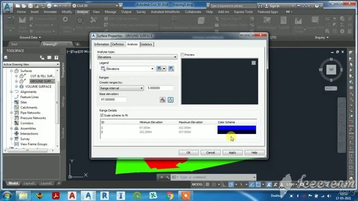This screenshot has width=358, height=201.
Task: Click the new drawing tab plus icon
Action: [77, 44]
